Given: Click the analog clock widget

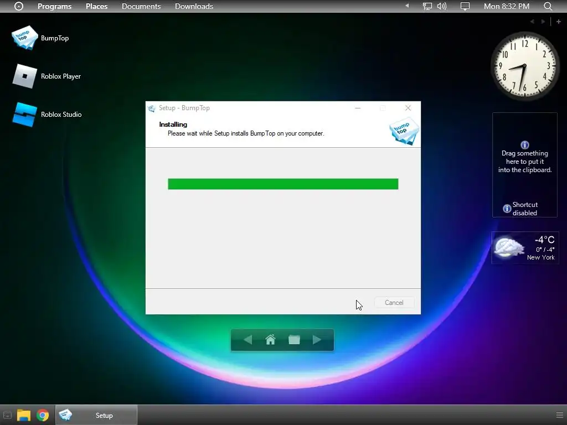Looking at the screenshot, I should click(525, 66).
